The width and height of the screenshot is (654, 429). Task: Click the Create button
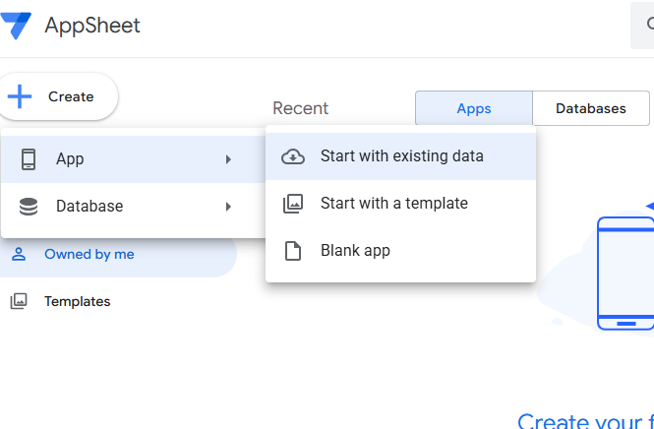coord(58,96)
